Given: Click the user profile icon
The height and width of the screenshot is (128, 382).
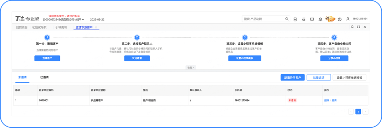Looking at the screenshot, I should [348, 19].
